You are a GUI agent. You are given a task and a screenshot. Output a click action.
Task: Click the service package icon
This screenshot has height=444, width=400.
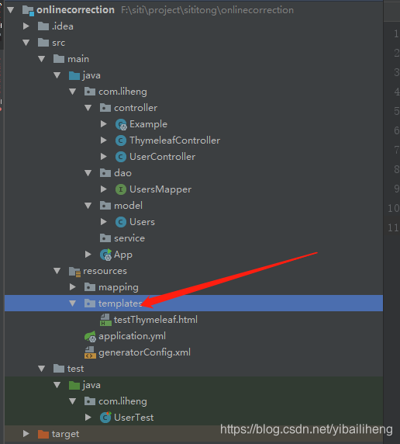(105, 238)
